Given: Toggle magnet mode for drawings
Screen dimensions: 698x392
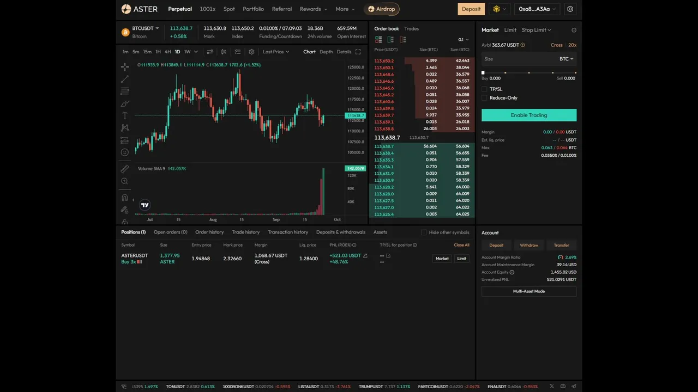Looking at the screenshot, I should tap(125, 198).
